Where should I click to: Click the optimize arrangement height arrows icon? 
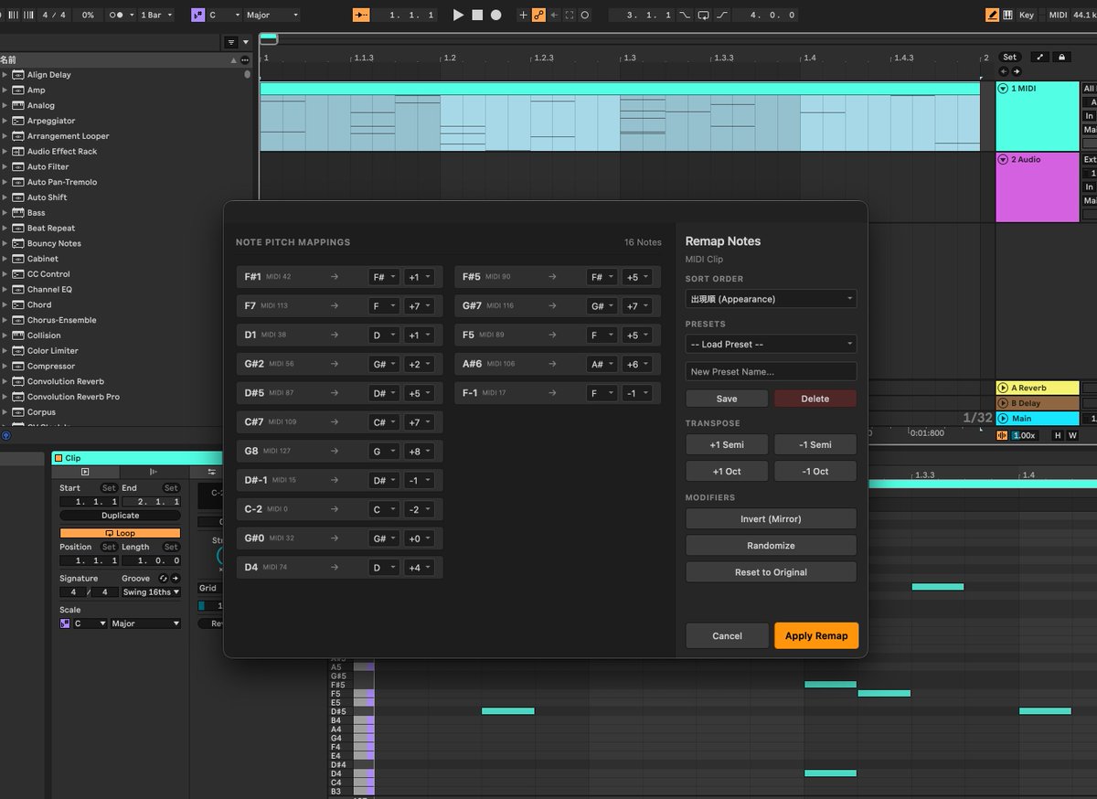pyautogui.click(x=1040, y=57)
